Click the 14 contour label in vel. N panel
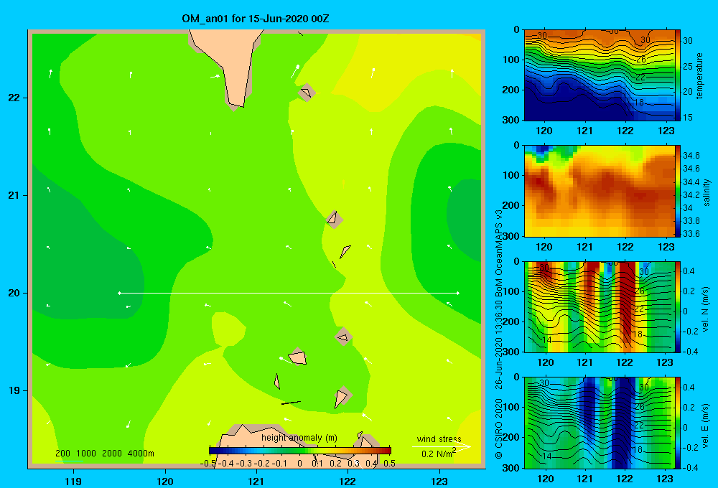The image size is (718, 488). coord(546,340)
